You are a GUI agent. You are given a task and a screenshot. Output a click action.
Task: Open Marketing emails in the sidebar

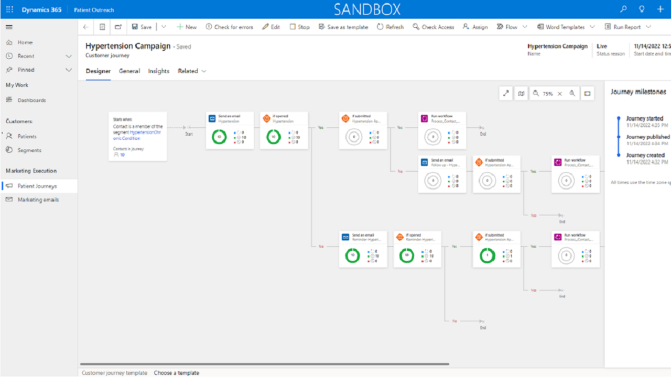coord(39,199)
